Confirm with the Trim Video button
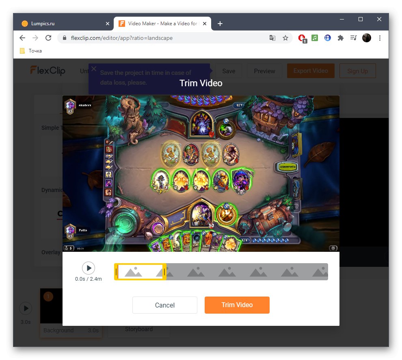The image size is (402, 360). coord(237,305)
